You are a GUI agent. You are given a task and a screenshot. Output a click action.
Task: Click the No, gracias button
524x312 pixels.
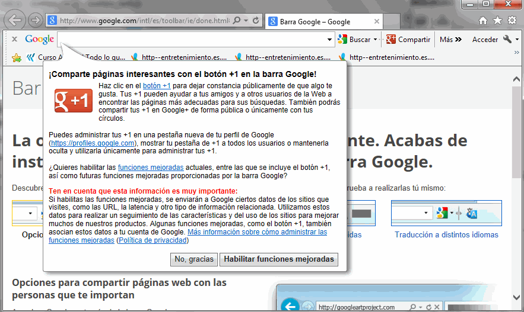(194, 259)
